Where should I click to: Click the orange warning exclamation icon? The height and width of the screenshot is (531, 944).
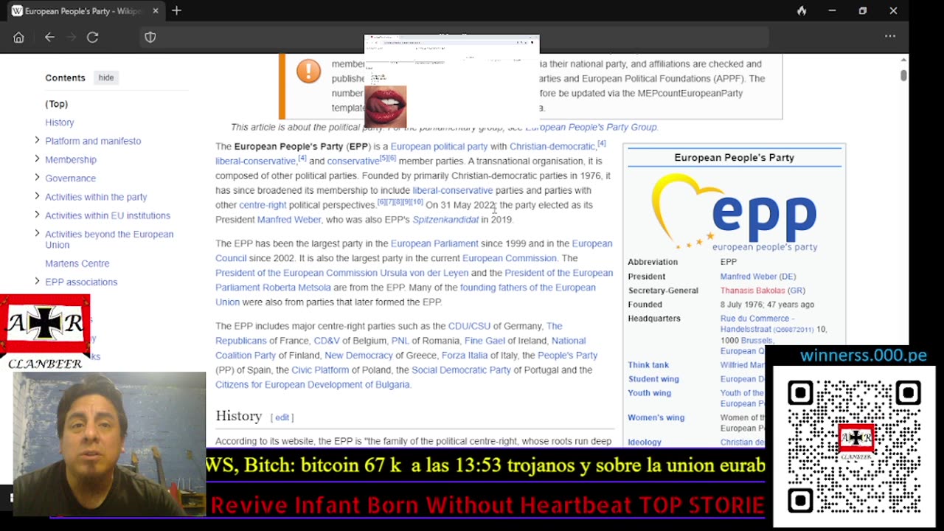(308, 71)
